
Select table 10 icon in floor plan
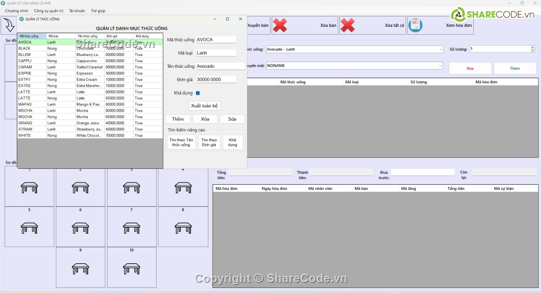coord(132,268)
